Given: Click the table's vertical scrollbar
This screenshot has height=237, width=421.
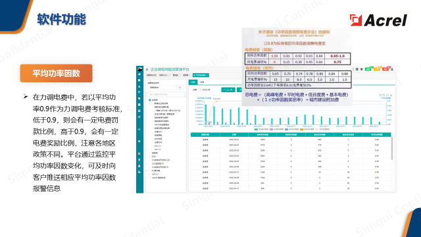Looking at the screenshot, I should 392,148.
